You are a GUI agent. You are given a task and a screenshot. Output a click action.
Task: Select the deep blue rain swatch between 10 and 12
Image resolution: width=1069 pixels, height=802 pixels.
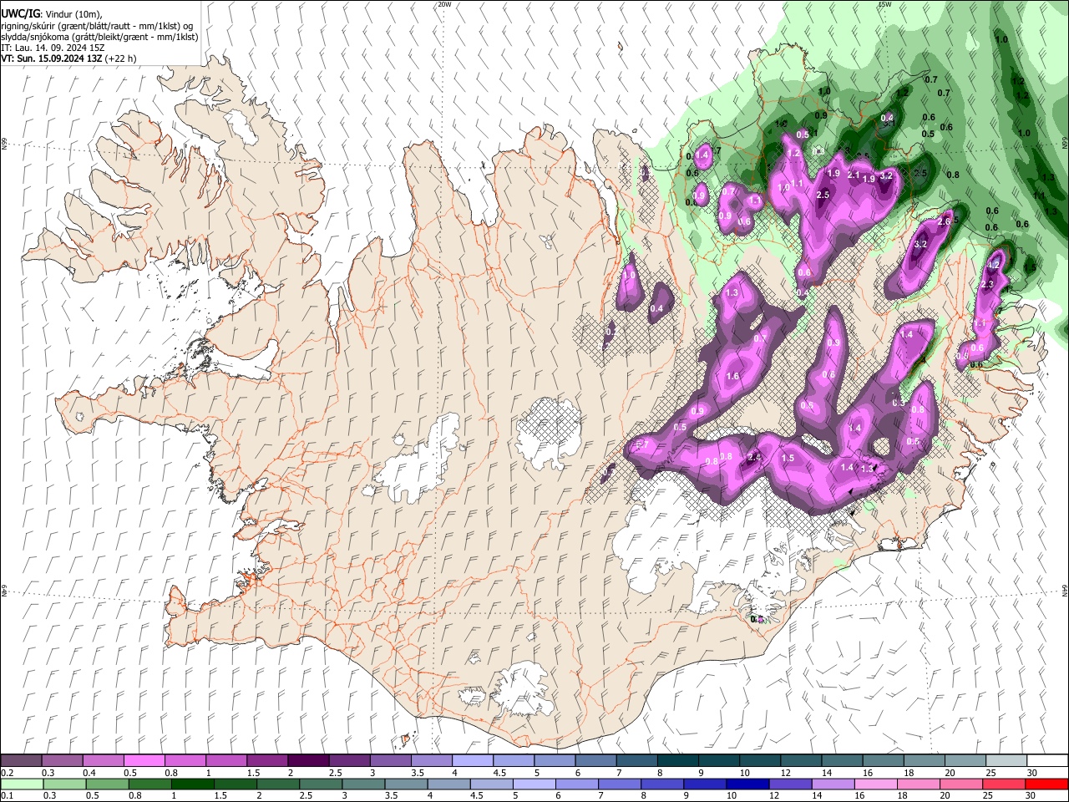(747, 784)
